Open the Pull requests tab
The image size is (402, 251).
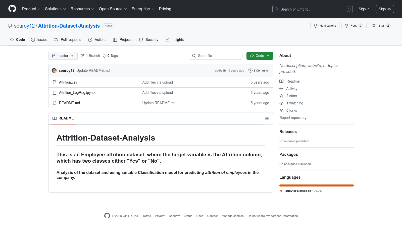point(68,40)
